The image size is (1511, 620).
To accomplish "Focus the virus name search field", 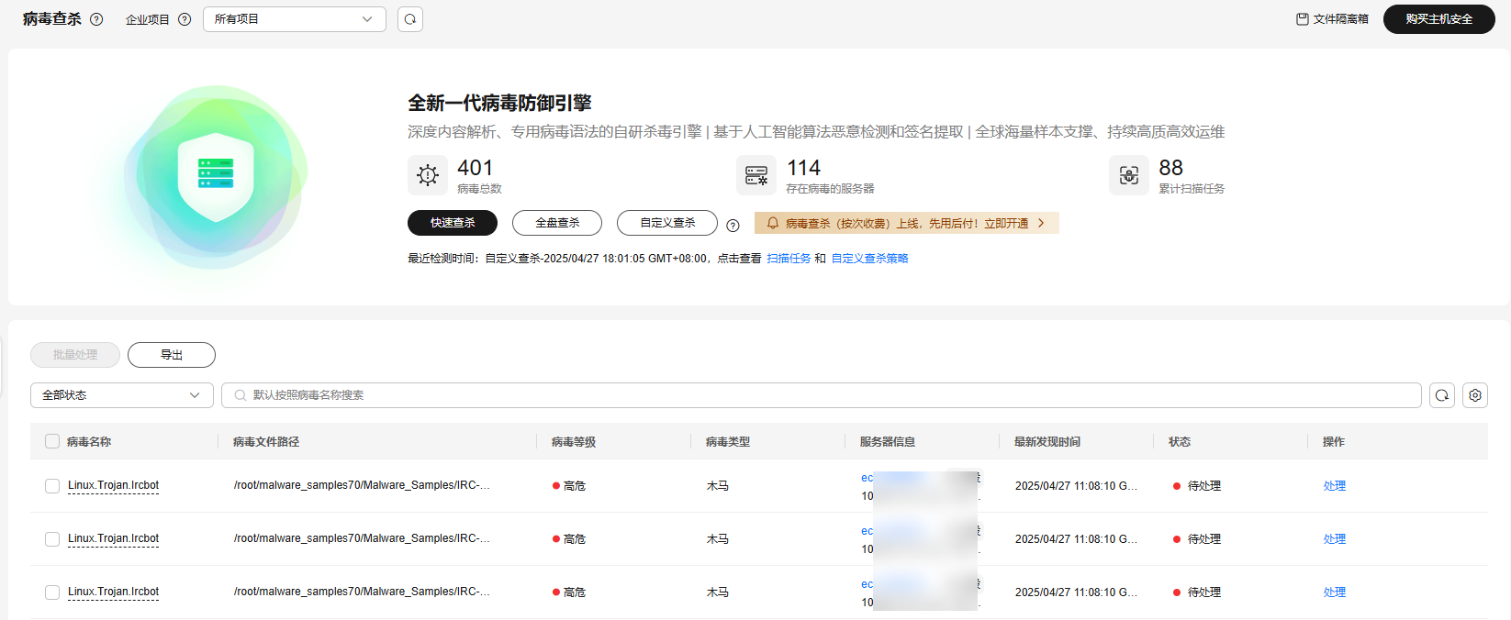I will click(822, 395).
